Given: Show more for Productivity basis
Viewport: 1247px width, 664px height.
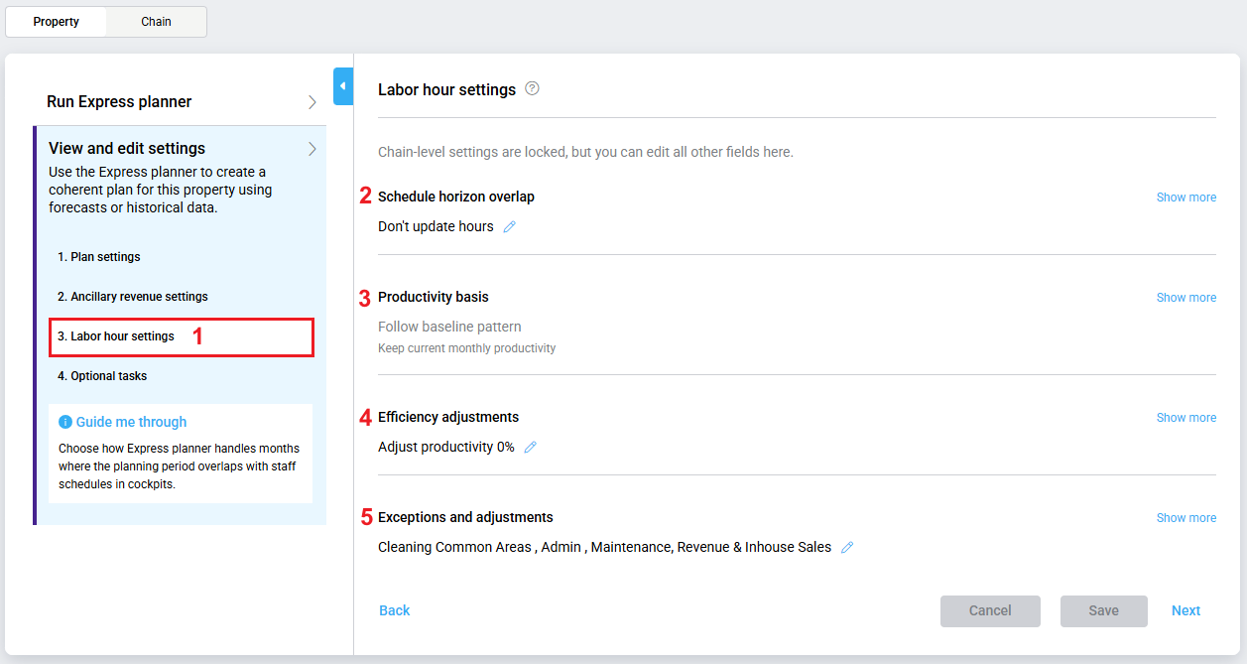Looking at the screenshot, I should coord(1185,298).
